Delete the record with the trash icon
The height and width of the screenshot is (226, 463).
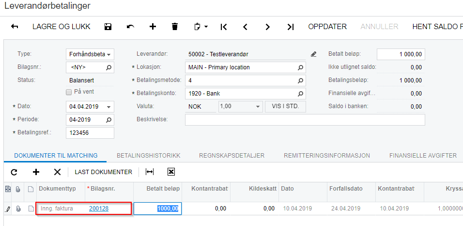tap(175, 27)
